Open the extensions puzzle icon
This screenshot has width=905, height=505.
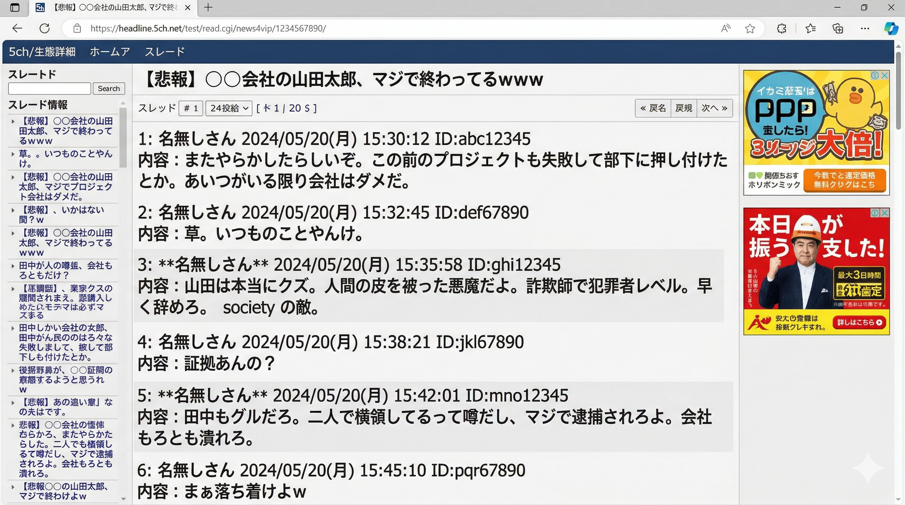click(781, 29)
